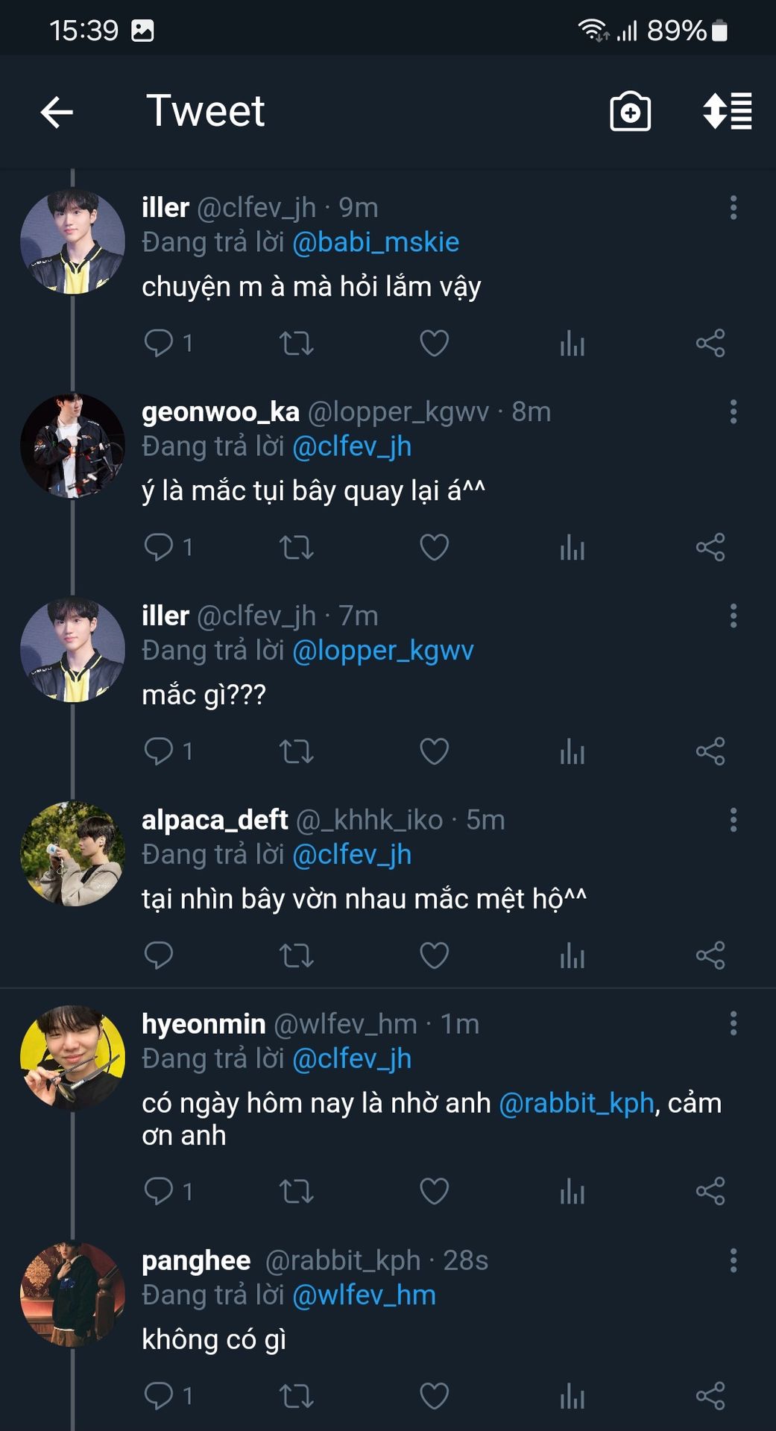The image size is (776, 1431).
Task: Open the @babi_mskie mention link
Action: (x=376, y=242)
